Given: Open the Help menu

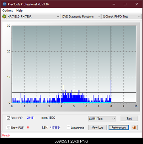Looking at the screenshot, I should coord(19,11).
